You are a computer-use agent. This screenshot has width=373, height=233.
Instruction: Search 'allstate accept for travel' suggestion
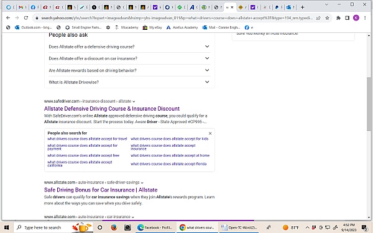coord(87,139)
